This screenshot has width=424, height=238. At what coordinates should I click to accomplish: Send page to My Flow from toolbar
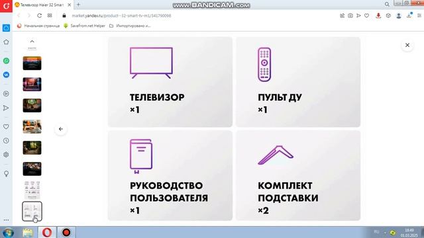(358, 16)
